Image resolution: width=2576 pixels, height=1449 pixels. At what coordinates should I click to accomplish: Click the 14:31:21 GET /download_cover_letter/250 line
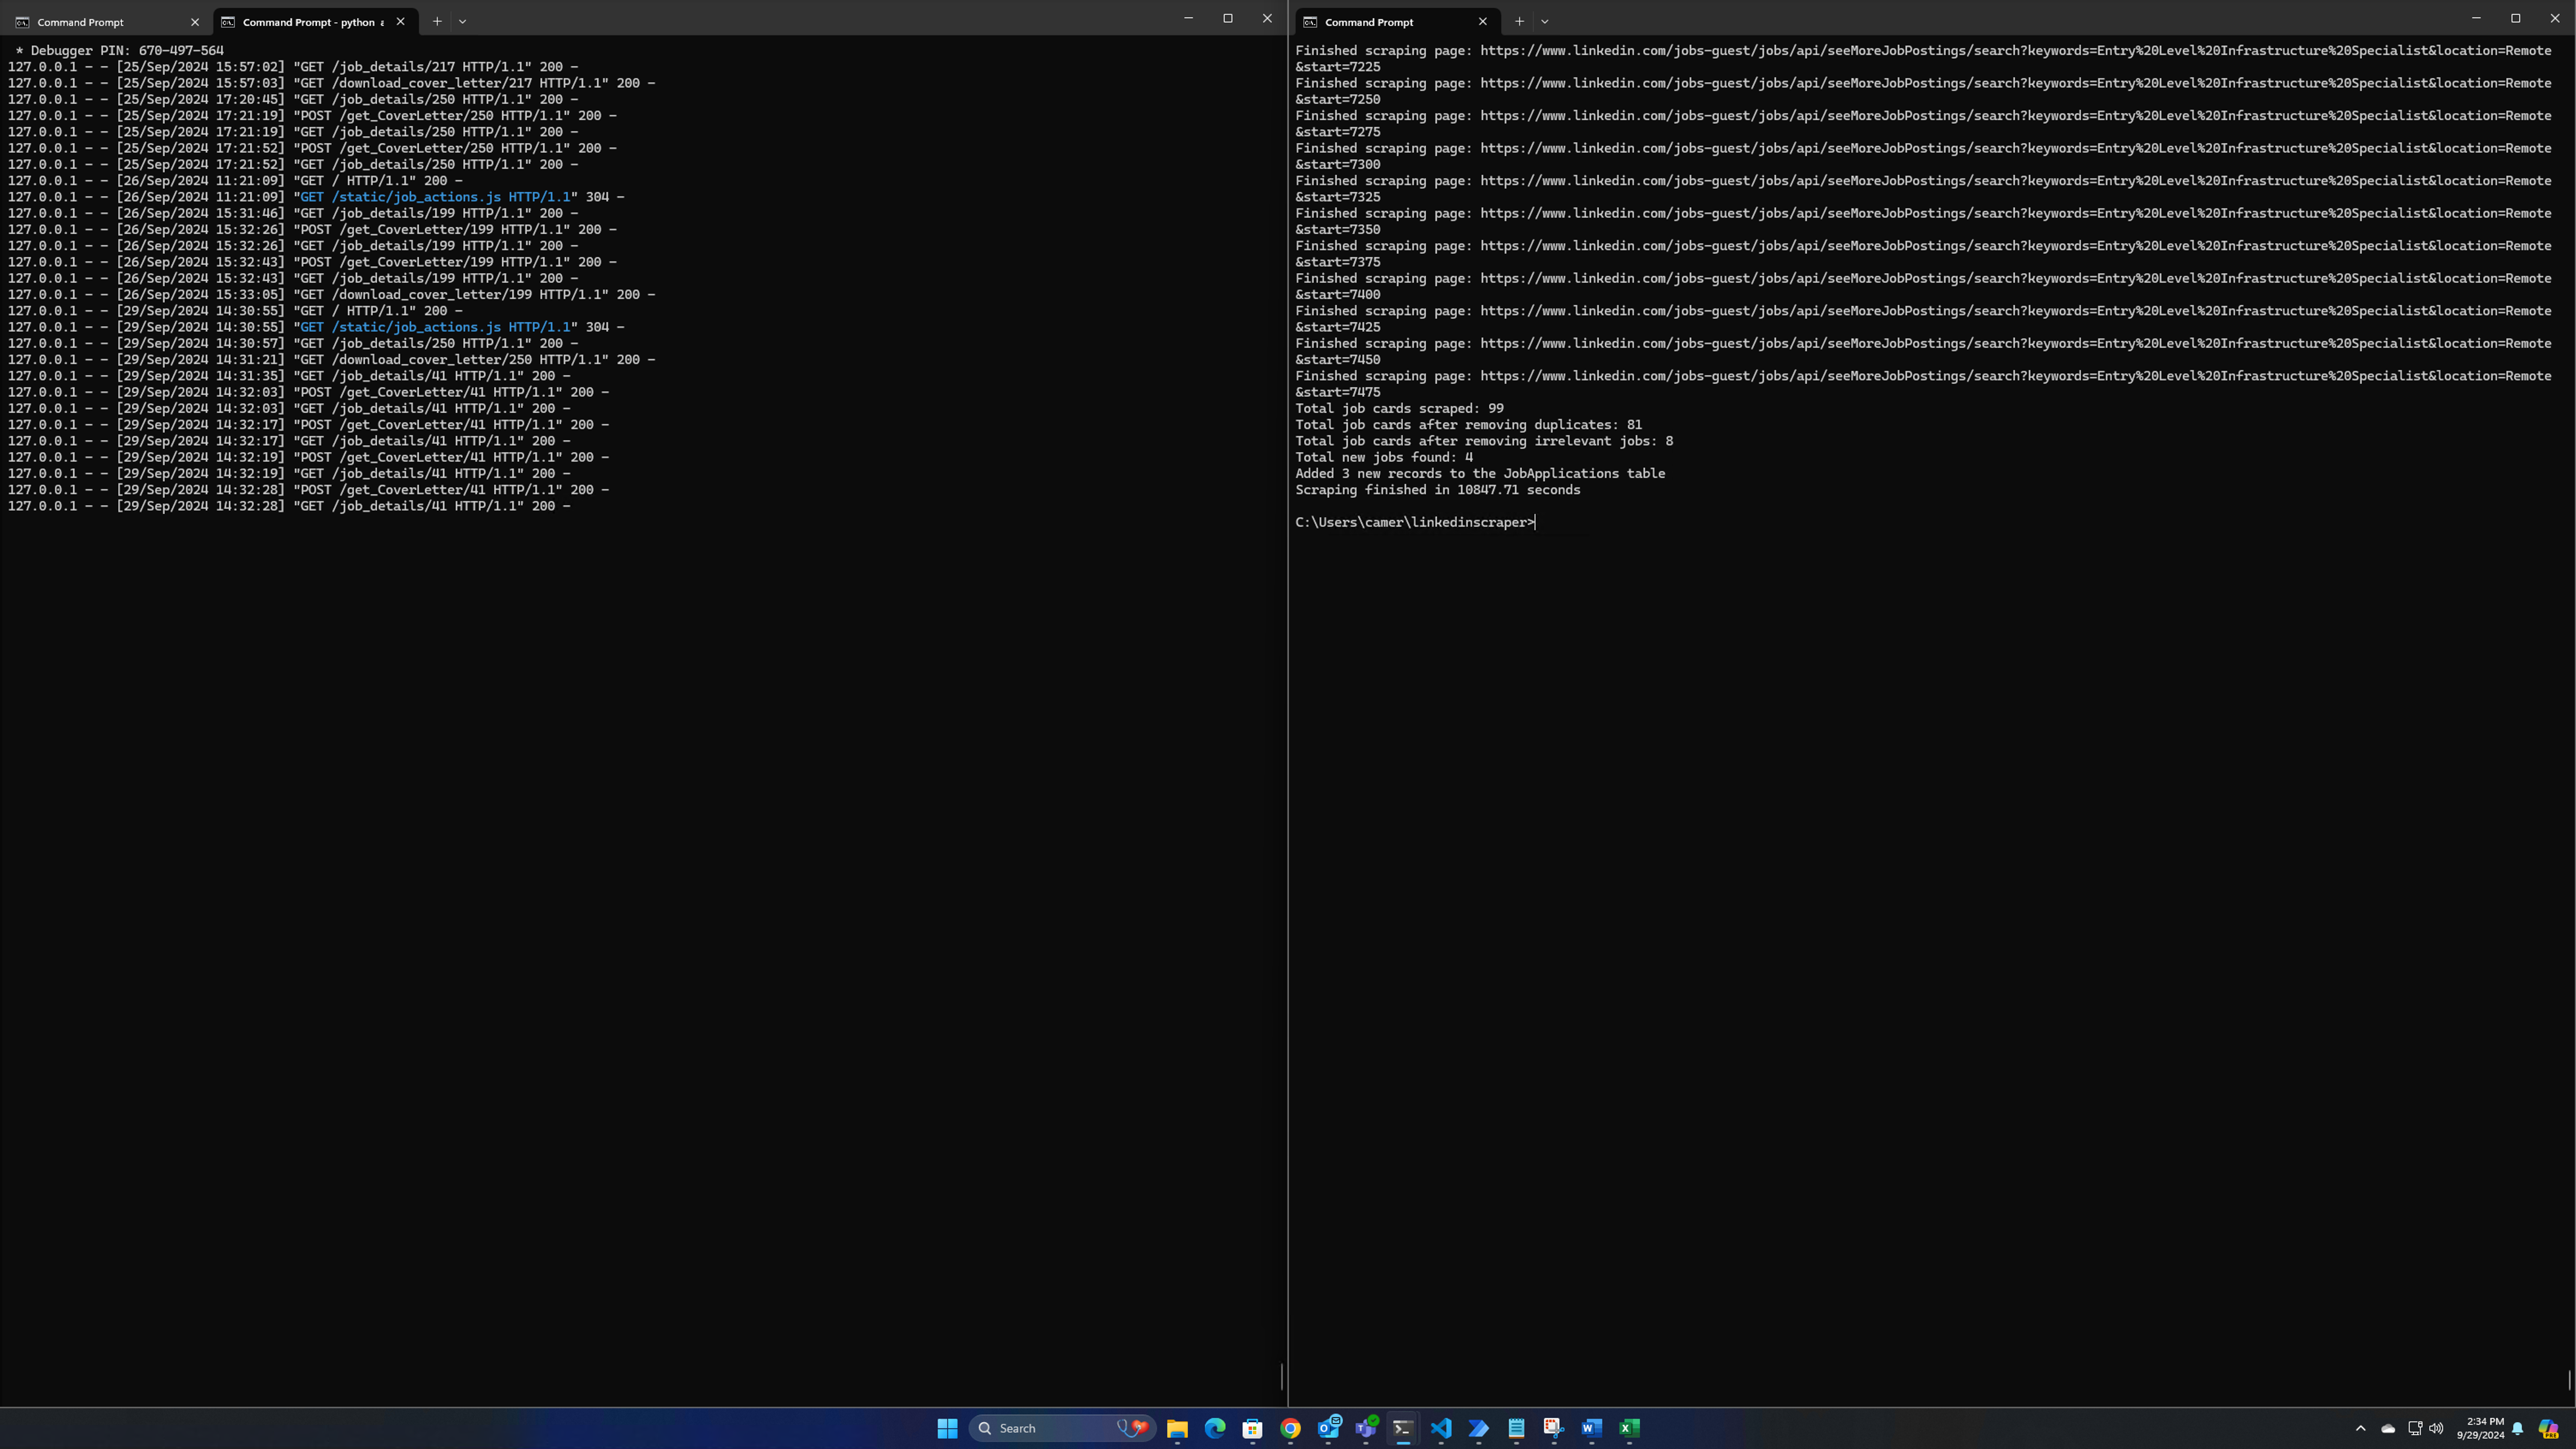[x=332, y=360]
